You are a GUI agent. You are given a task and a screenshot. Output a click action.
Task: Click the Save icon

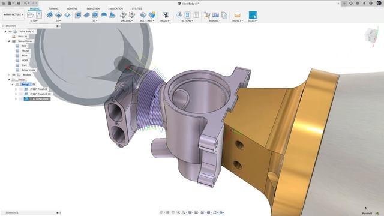19,3
